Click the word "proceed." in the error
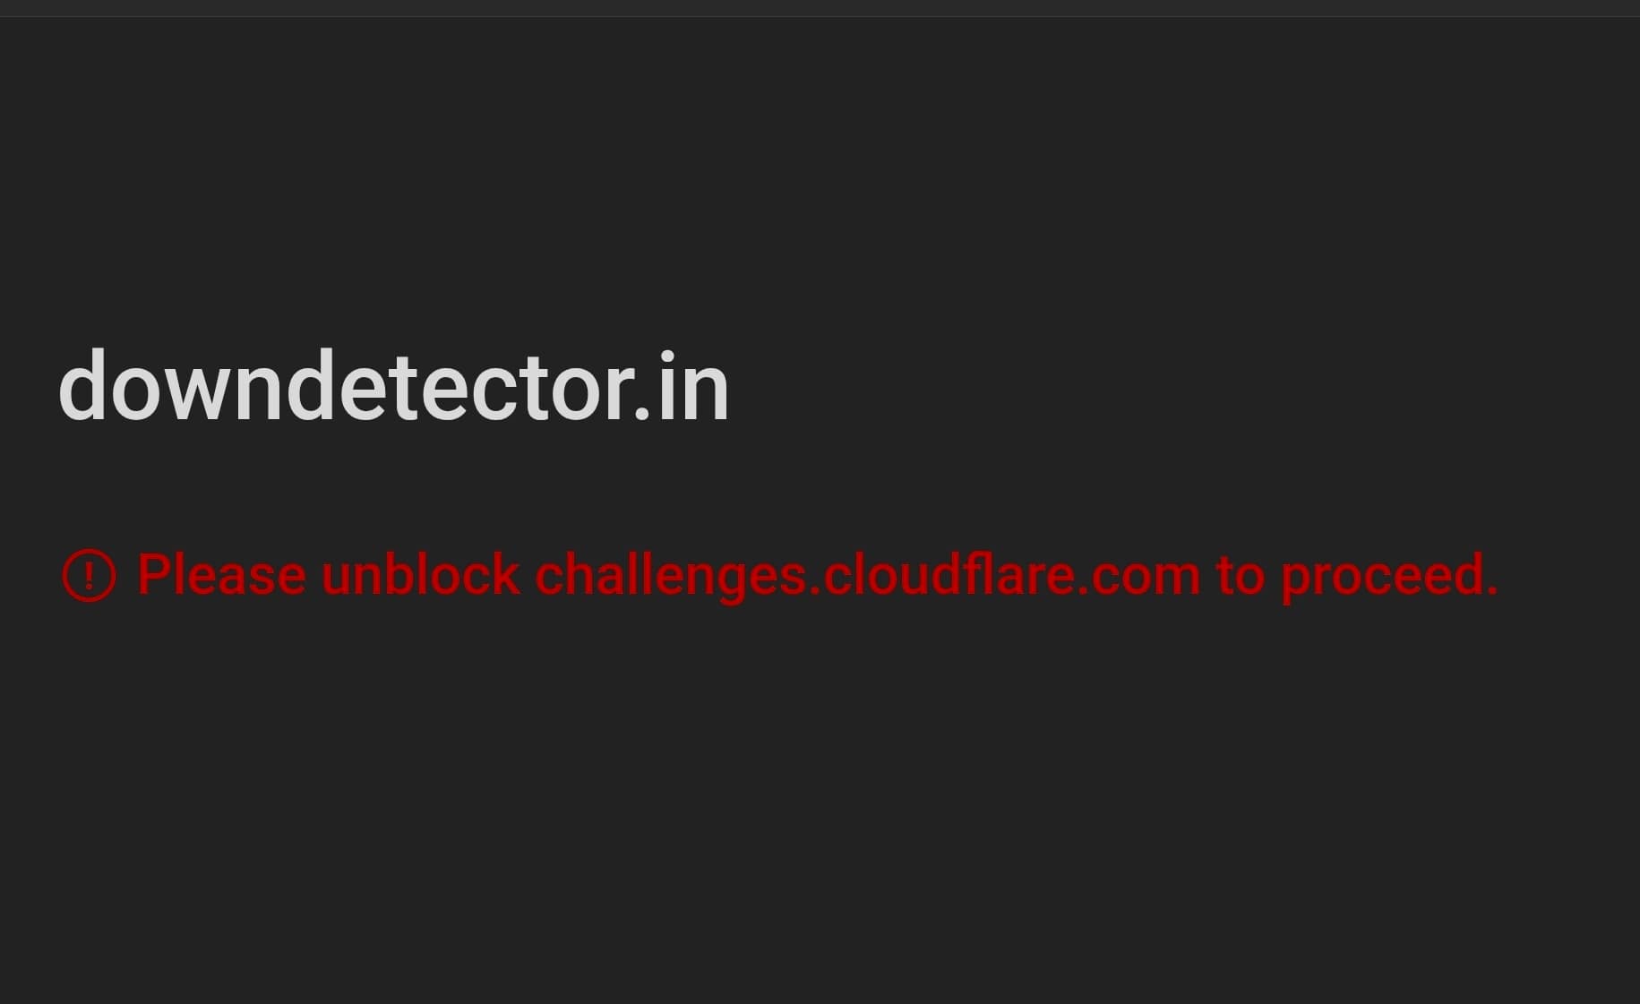Viewport: 1640px width, 1004px height. [1388, 575]
